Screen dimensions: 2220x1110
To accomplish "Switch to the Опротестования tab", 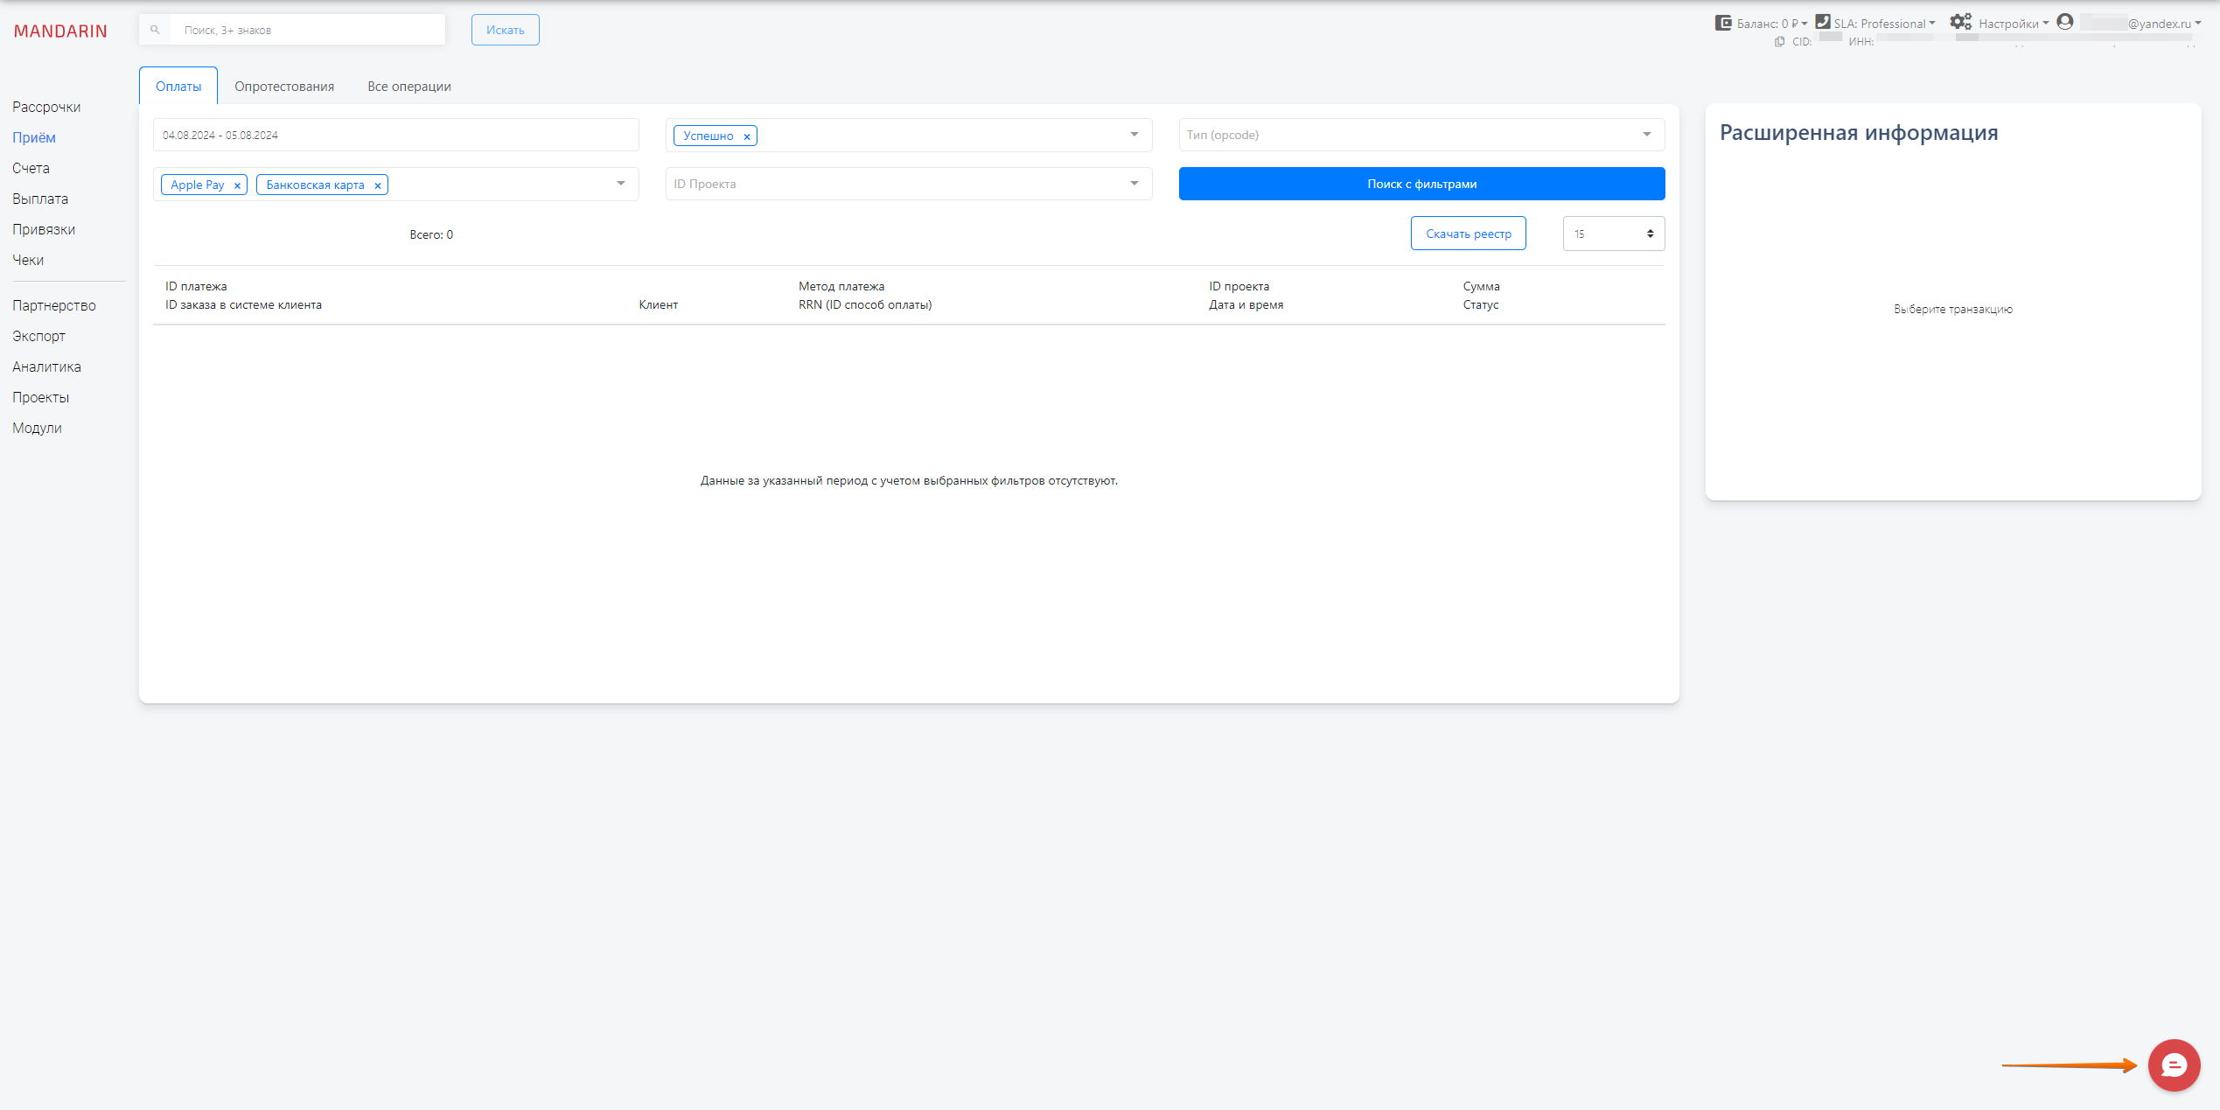I will pos(284,87).
